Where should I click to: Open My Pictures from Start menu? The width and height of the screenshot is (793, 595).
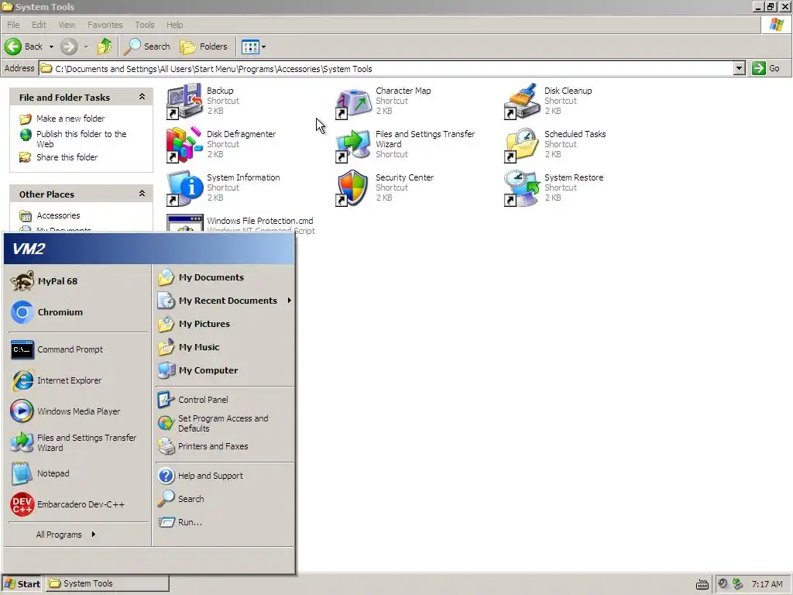(224, 324)
